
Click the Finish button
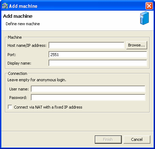pyautogui.click(x=108, y=139)
